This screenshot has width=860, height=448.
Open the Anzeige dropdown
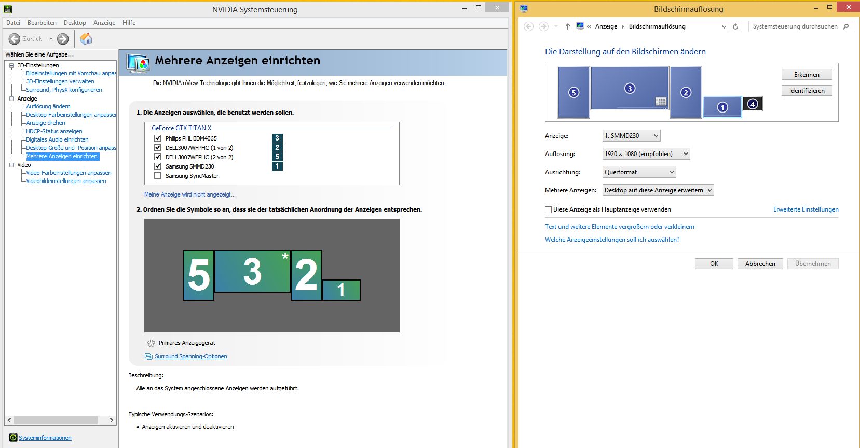click(x=631, y=136)
